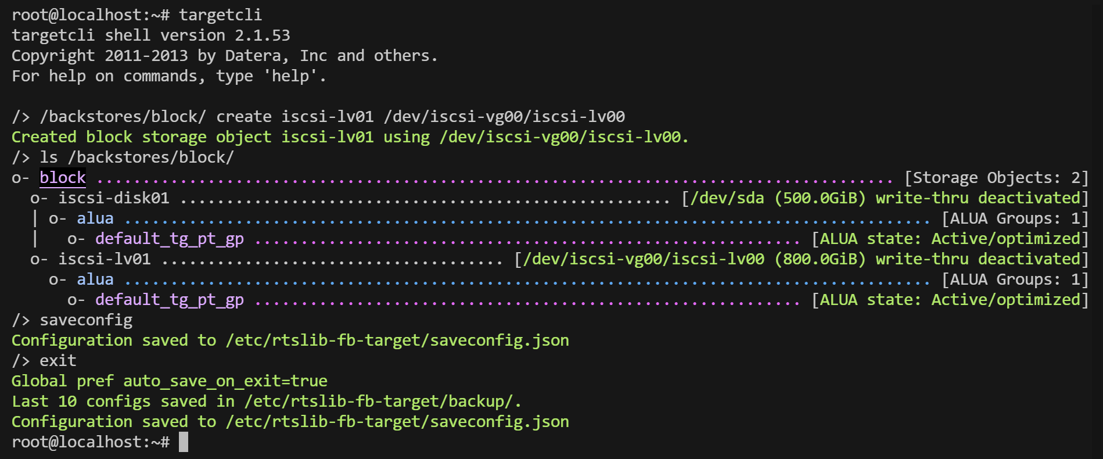Click the quoted 'help' word
1103x459 pixels.
[290, 76]
